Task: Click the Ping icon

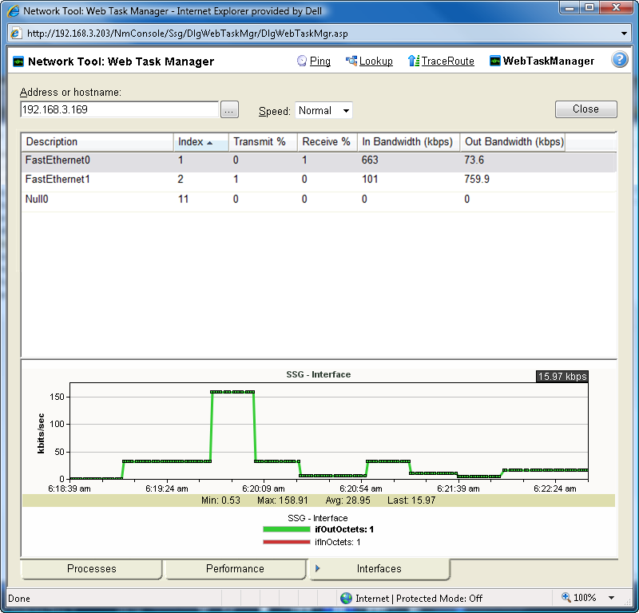Action: pyautogui.click(x=302, y=61)
